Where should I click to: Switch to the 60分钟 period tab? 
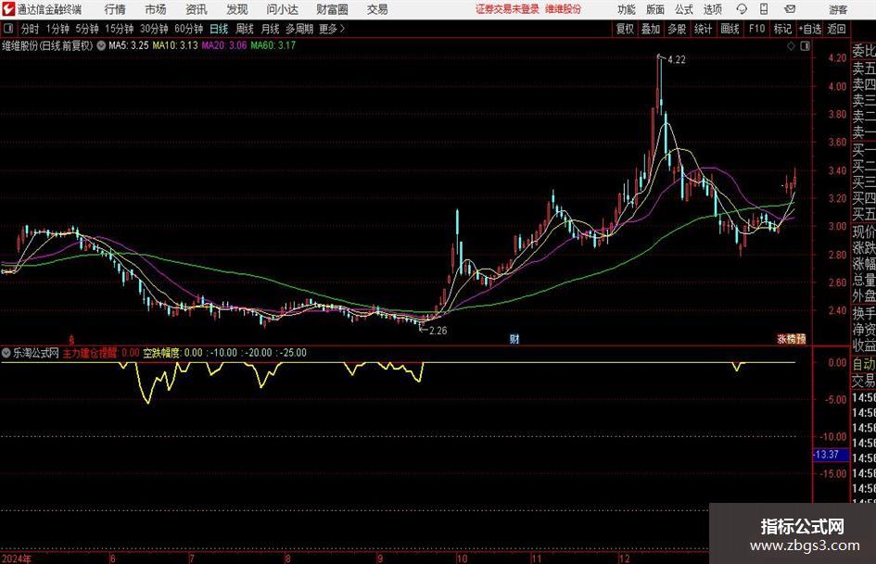click(x=189, y=29)
